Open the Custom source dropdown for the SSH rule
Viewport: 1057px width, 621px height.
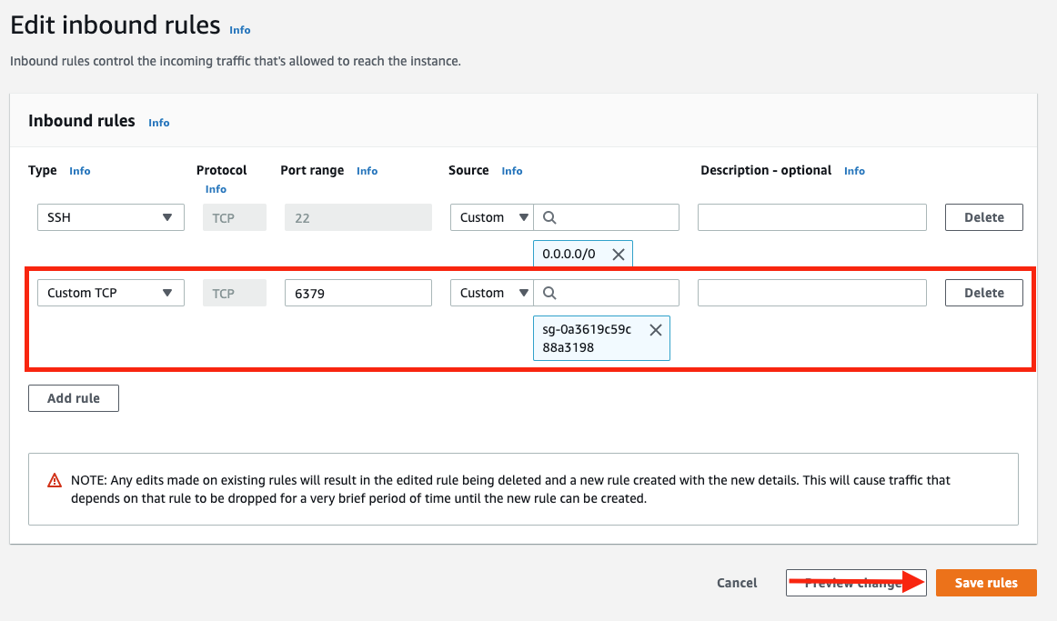click(491, 216)
